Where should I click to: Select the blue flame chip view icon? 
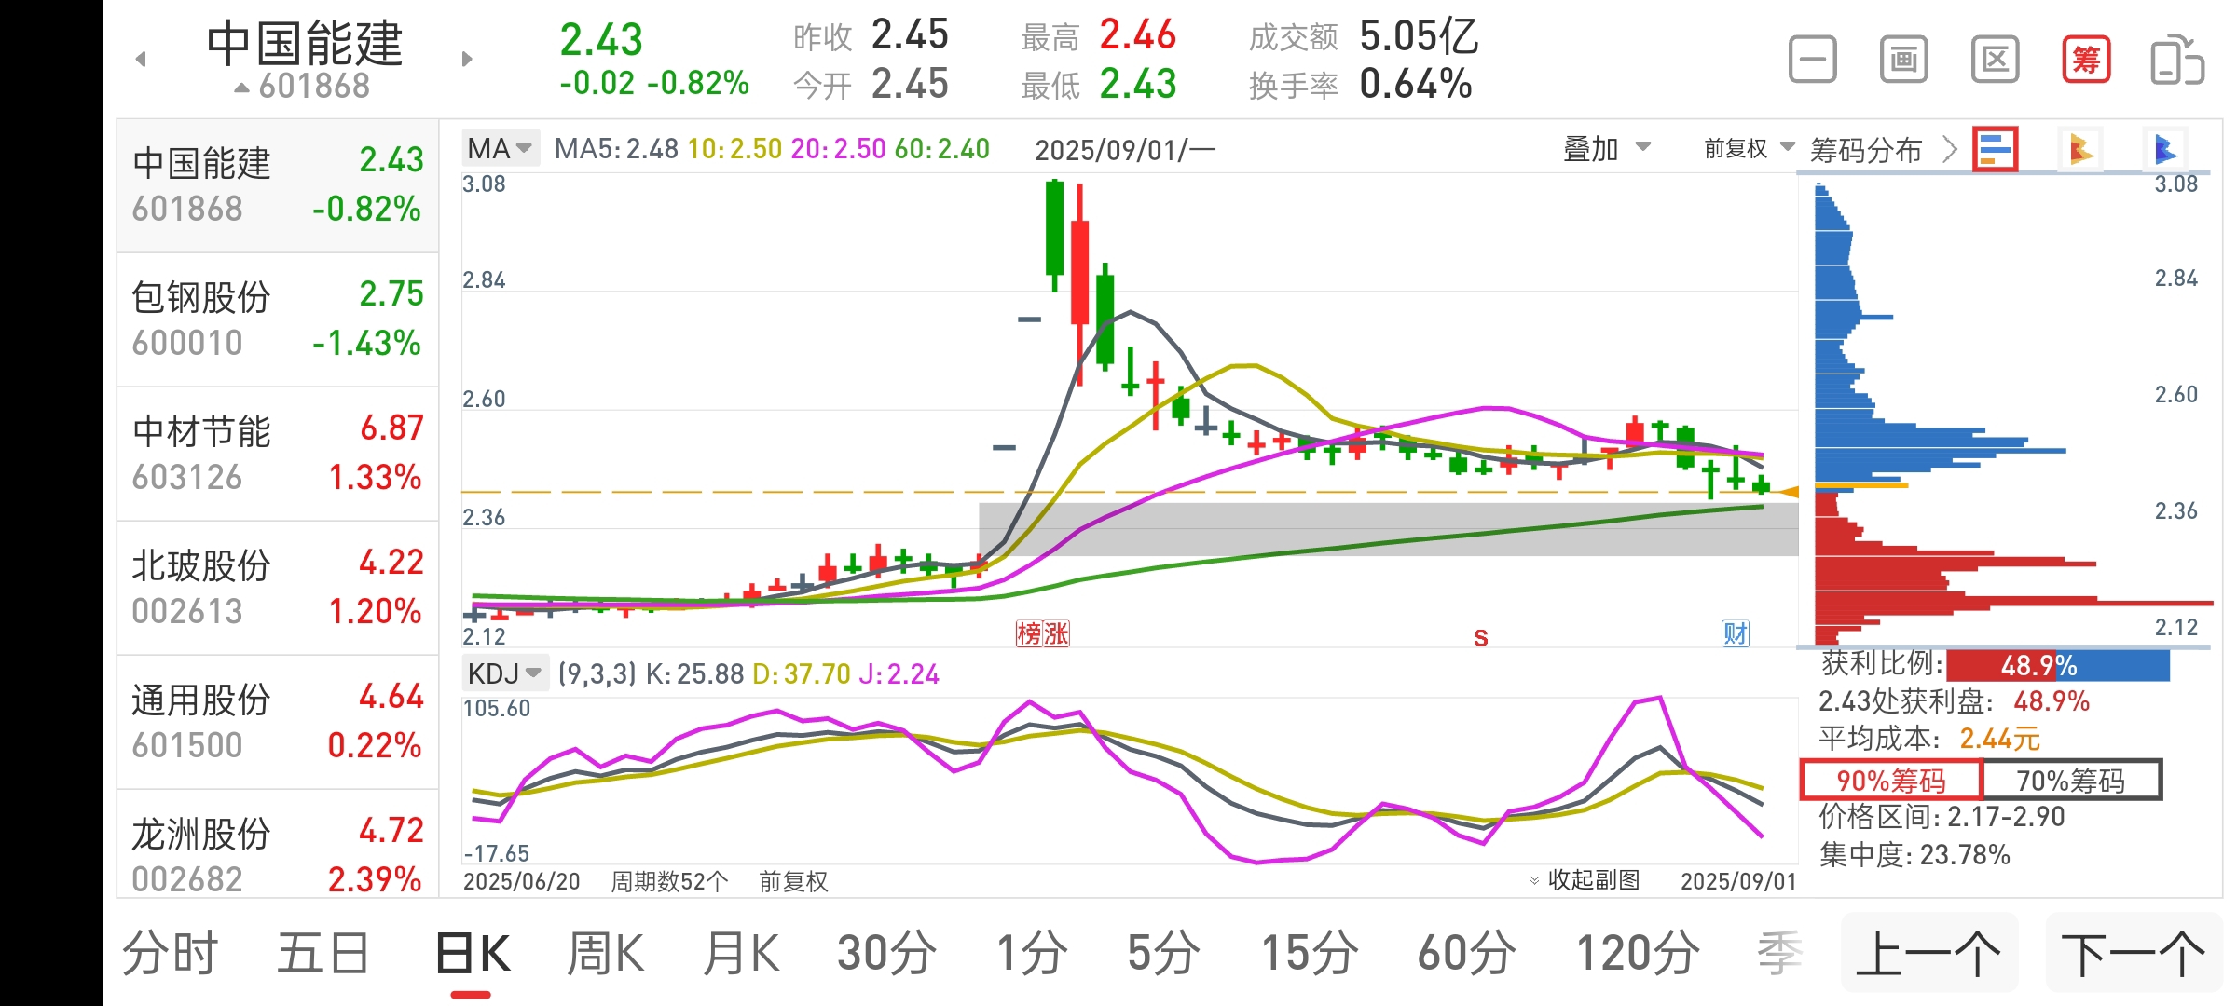tap(2164, 149)
